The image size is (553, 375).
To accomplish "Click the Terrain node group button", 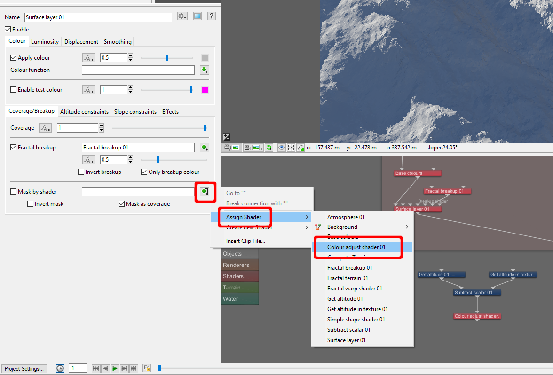I will click(x=240, y=288).
